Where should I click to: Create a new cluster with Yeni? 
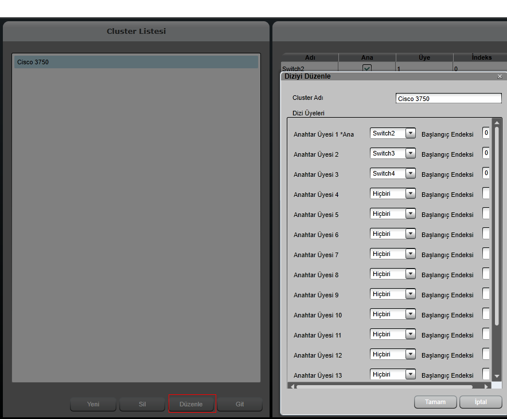coord(93,404)
